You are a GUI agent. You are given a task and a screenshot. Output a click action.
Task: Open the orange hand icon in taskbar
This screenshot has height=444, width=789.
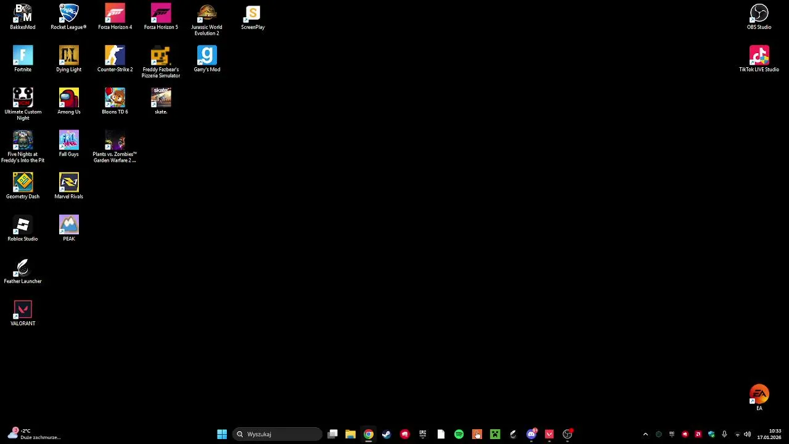click(x=477, y=434)
